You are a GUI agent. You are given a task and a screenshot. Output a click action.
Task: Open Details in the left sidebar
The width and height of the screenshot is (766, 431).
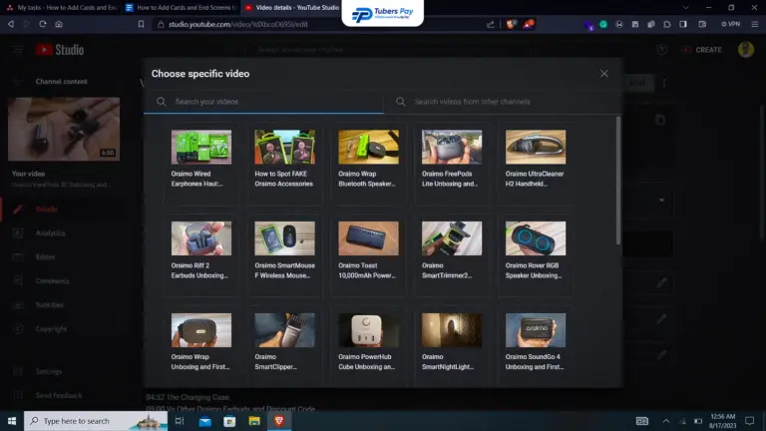[47, 210]
